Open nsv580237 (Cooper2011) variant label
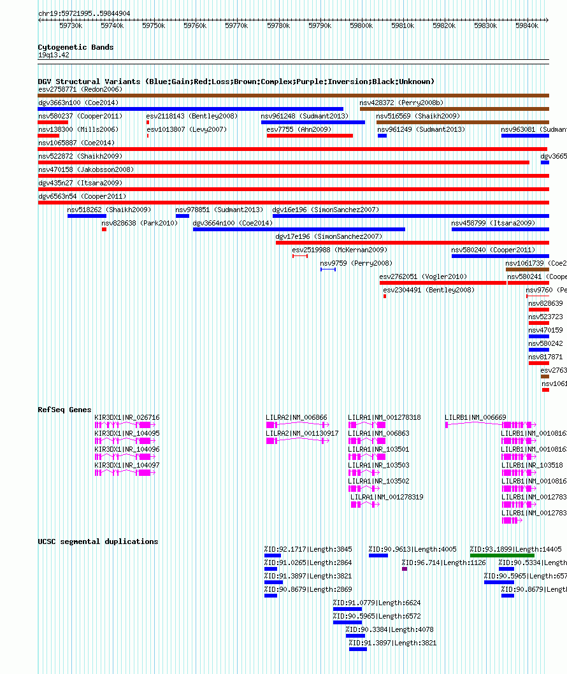The image size is (567, 674). (x=80, y=116)
